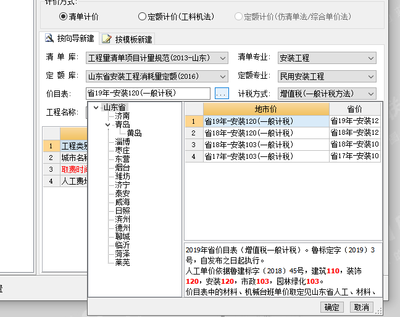Viewport: 400px width, 317px height.
Task: Select 德州 in the city tree
Action: click(122, 228)
